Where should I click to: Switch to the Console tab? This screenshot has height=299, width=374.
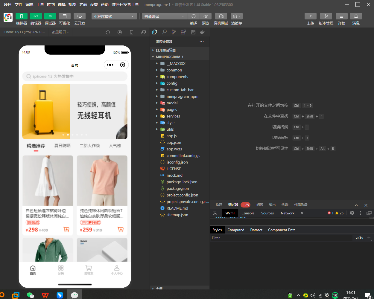(248, 213)
